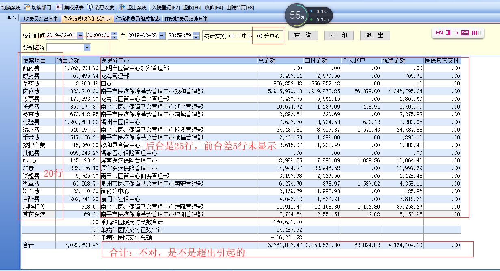The height and width of the screenshot is (271, 500).
Task: Click the 5,915,970.13 amount cell
Action: tap(280, 91)
